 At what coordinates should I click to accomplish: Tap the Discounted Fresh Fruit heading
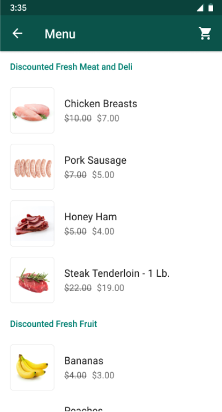(54, 324)
